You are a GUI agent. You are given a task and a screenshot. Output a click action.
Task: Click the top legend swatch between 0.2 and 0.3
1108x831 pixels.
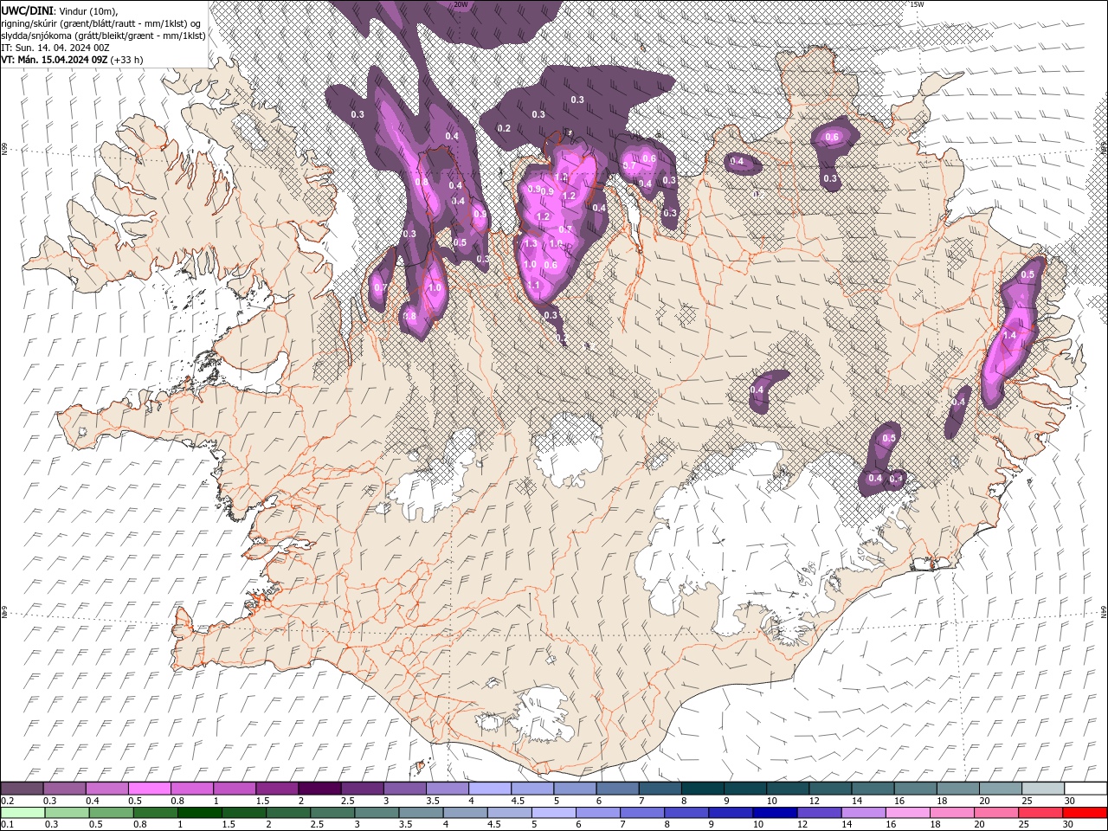click(x=22, y=789)
